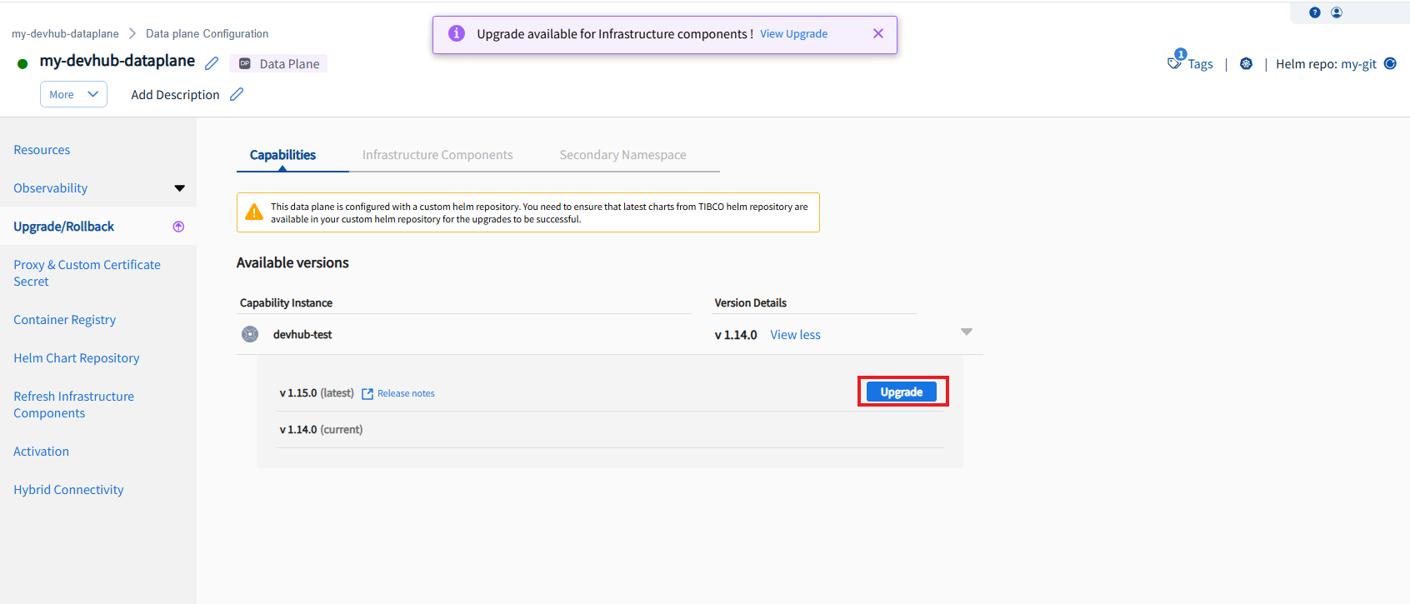Click the View less link
The image size is (1410, 604).
pos(795,335)
